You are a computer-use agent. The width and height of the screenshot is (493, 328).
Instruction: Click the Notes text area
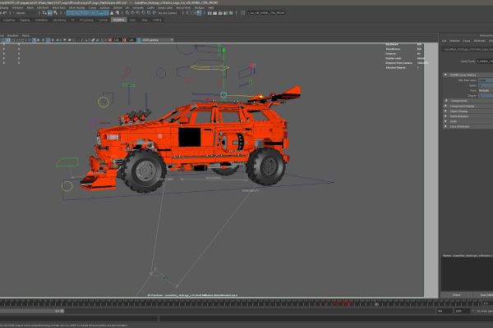point(467,274)
